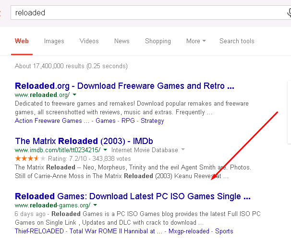This screenshot has height=241, width=291.
Task: Open the Mxgp-reloaded sitelink
Action: (189, 231)
